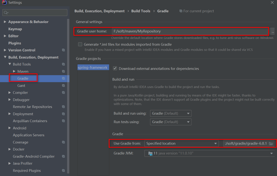Select Gant under Build Tools

(x=21, y=85)
